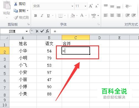Cut selection with scissors icon

click(x=16, y=4)
